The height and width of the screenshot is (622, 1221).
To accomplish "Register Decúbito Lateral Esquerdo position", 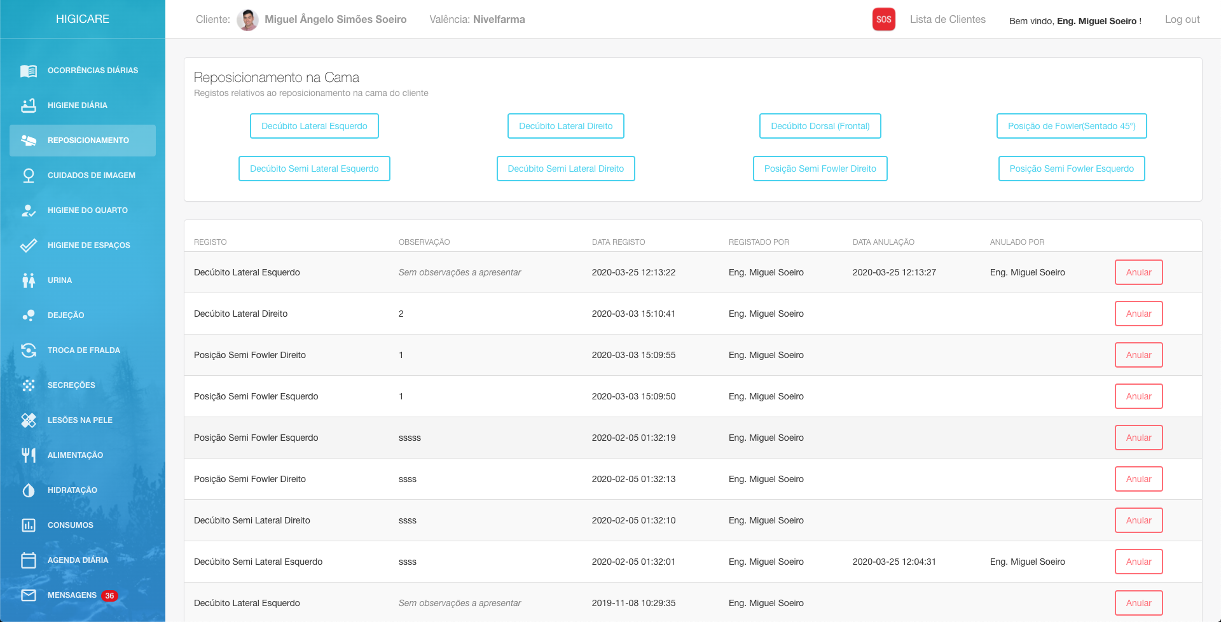I will click(x=314, y=126).
